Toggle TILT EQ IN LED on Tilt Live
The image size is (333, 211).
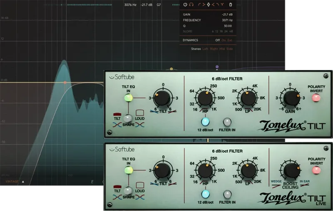tap(129, 170)
